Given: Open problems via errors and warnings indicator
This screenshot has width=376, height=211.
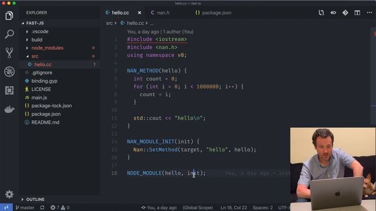Looking at the screenshot, I should coord(60,207).
